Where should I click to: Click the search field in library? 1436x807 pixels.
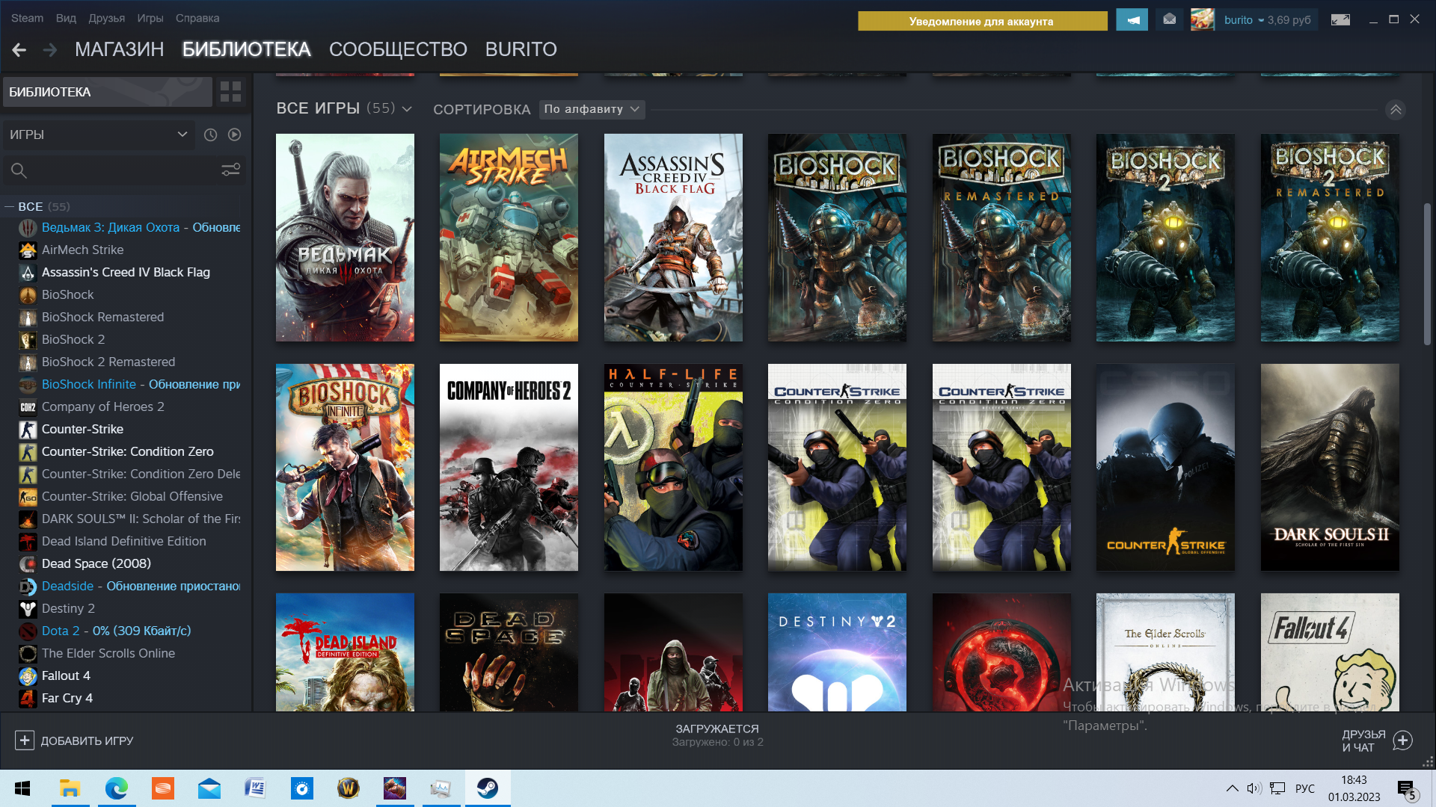click(112, 170)
